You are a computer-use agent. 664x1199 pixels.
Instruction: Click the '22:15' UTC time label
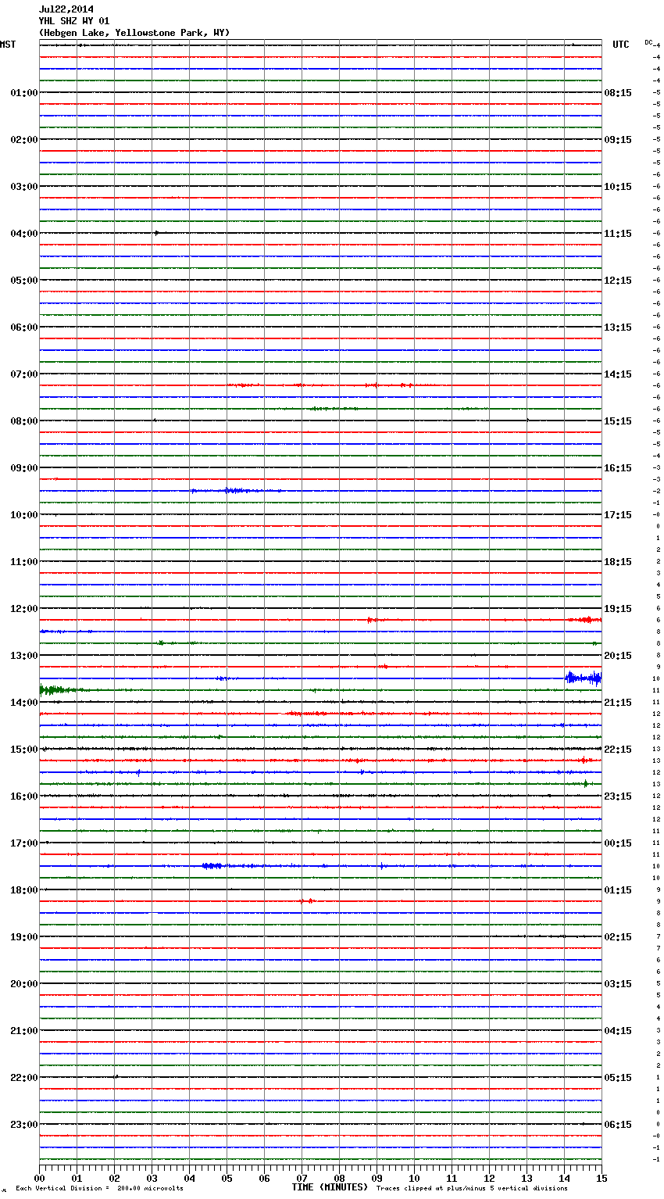pyautogui.click(x=618, y=750)
